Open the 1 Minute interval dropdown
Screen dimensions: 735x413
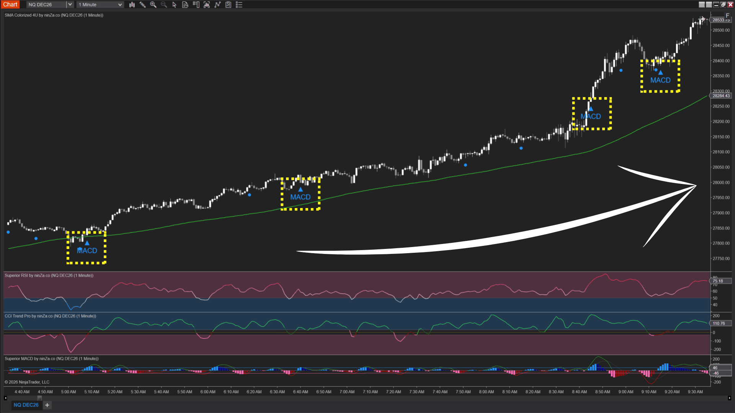100,5
